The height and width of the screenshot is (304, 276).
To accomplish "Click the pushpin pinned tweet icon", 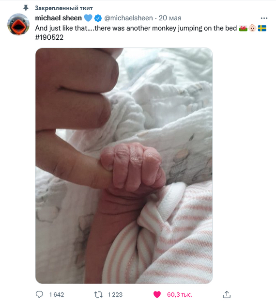I will [26, 8].
